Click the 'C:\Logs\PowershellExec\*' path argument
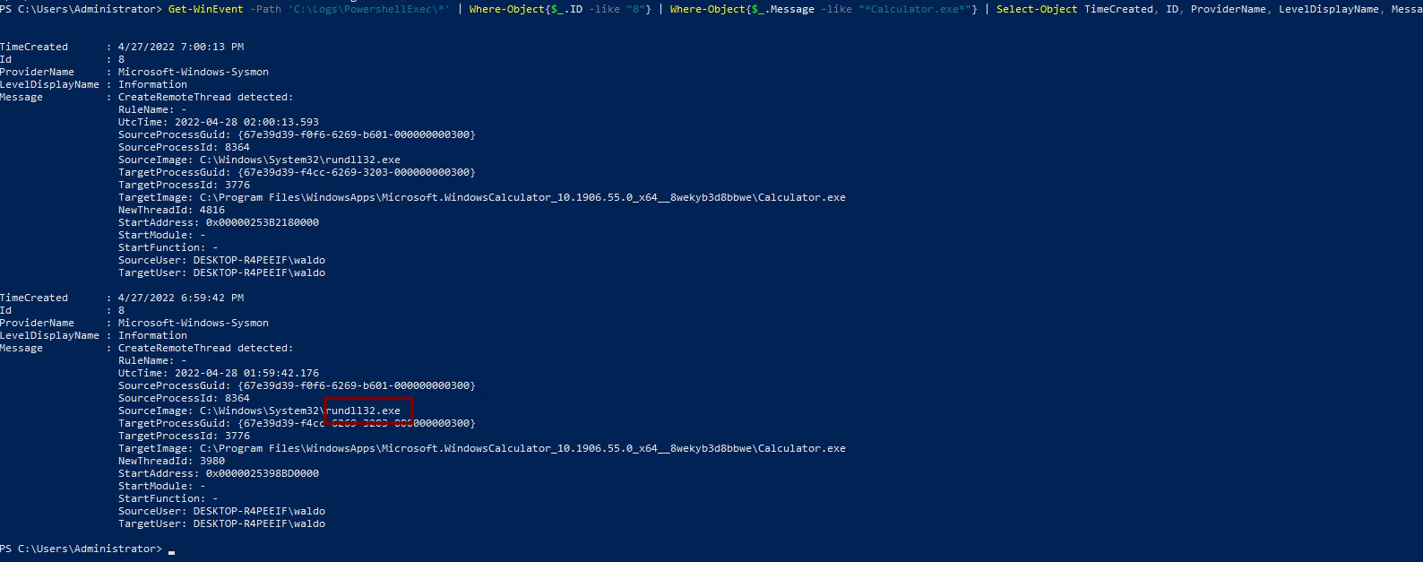 point(369,9)
